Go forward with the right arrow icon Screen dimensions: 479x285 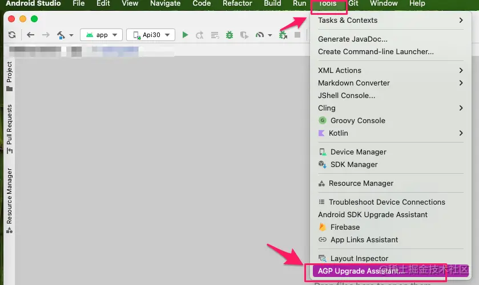(x=46, y=35)
